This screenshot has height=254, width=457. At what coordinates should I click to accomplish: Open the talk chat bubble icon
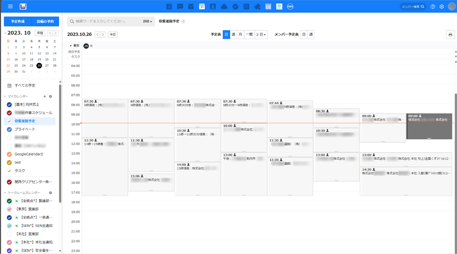[x=180, y=6]
